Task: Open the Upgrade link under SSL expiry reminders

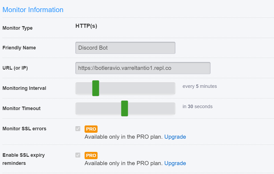Action: tap(175, 163)
